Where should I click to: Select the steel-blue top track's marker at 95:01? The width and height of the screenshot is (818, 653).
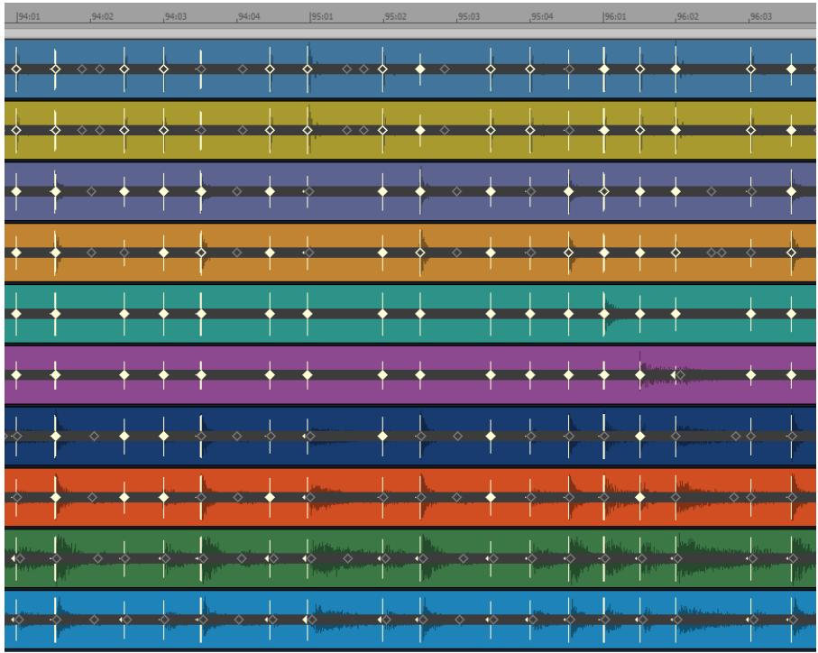pyautogui.click(x=308, y=69)
